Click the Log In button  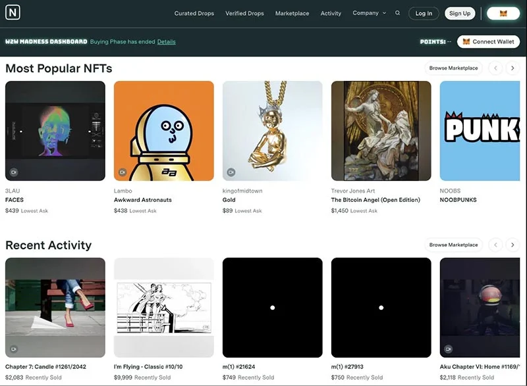pyautogui.click(x=424, y=13)
